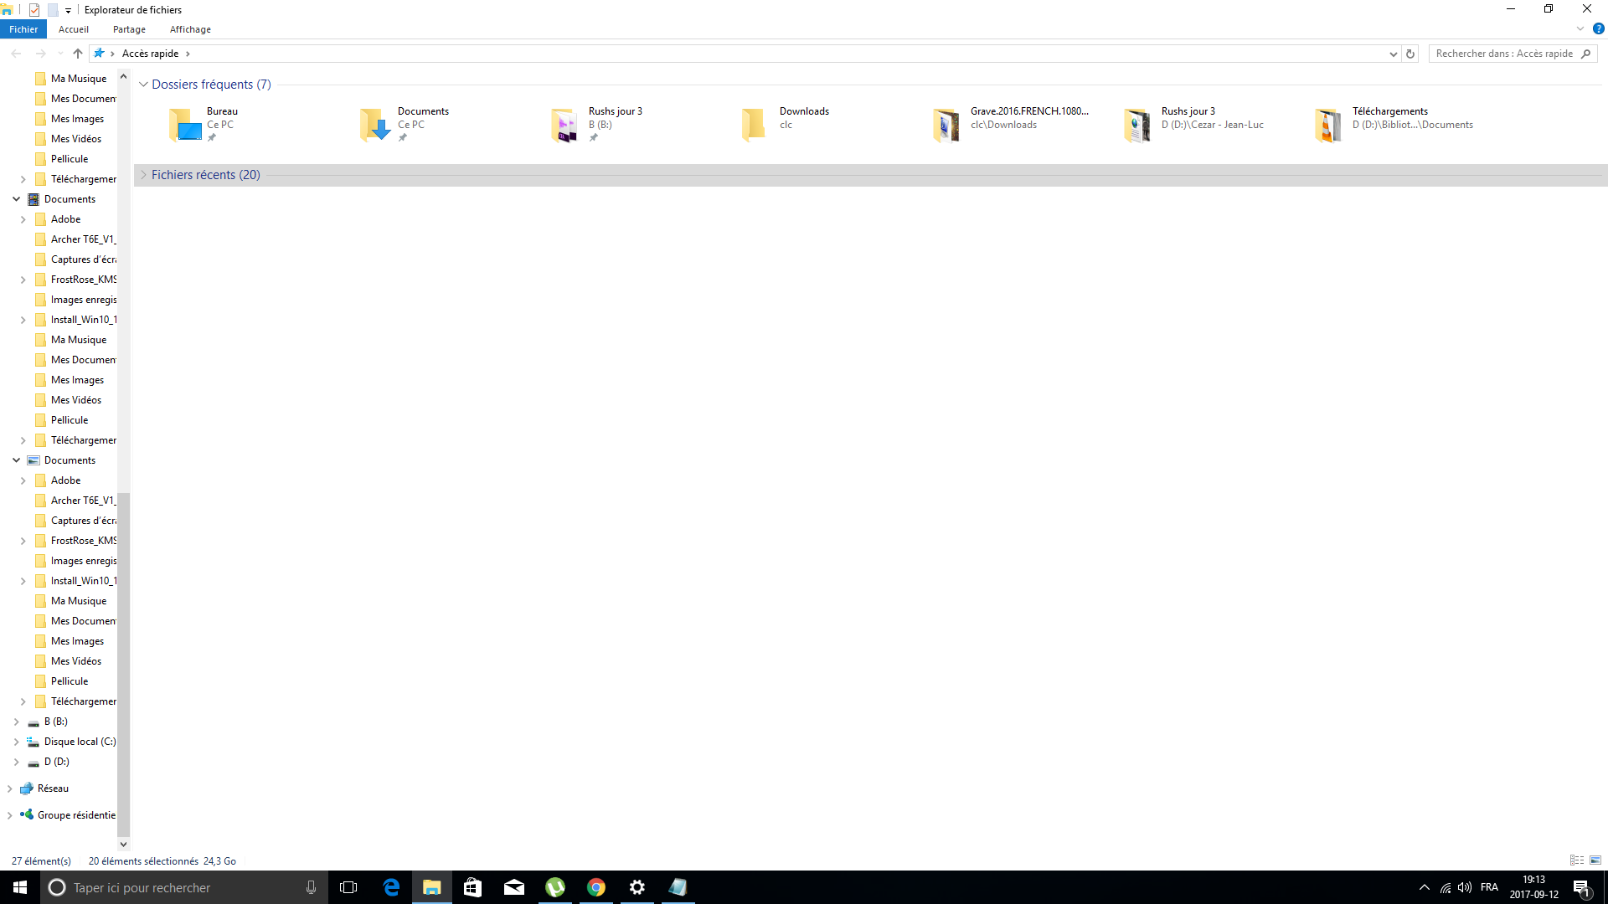Click the properties quick access toolbar icon
The width and height of the screenshot is (1608, 904).
(x=34, y=10)
